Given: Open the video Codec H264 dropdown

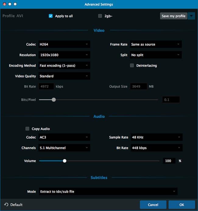Looking at the screenshot, I should [64, 44].
